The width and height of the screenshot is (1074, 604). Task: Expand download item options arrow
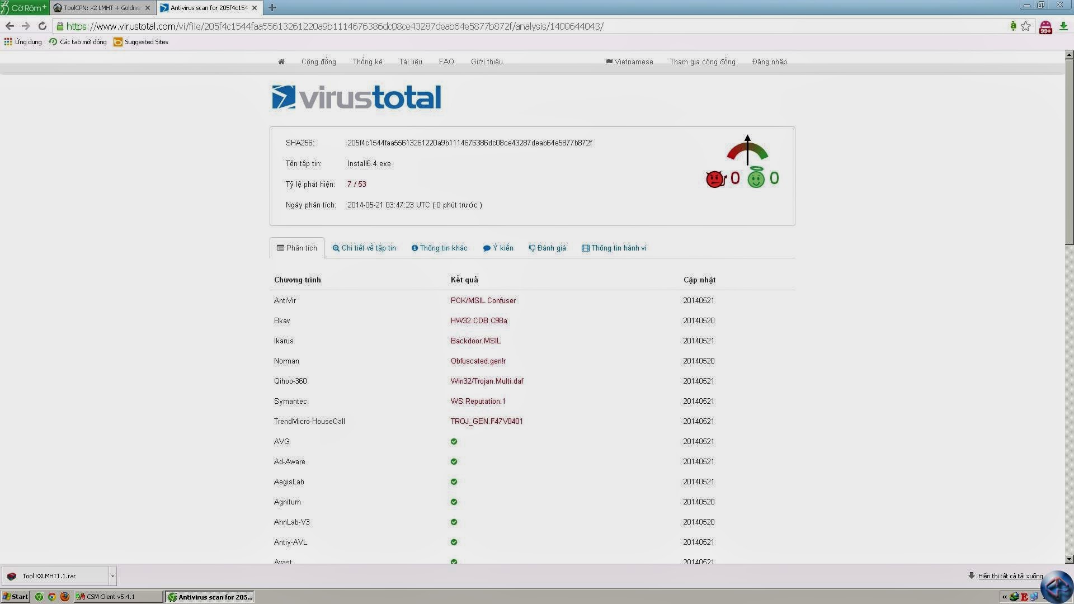coord(112,576)
